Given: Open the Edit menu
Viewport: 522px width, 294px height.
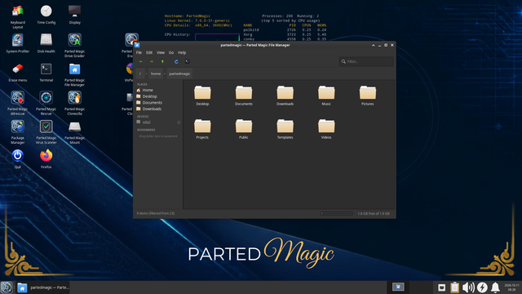Looking at the screenshot, I should coord(149,52).
